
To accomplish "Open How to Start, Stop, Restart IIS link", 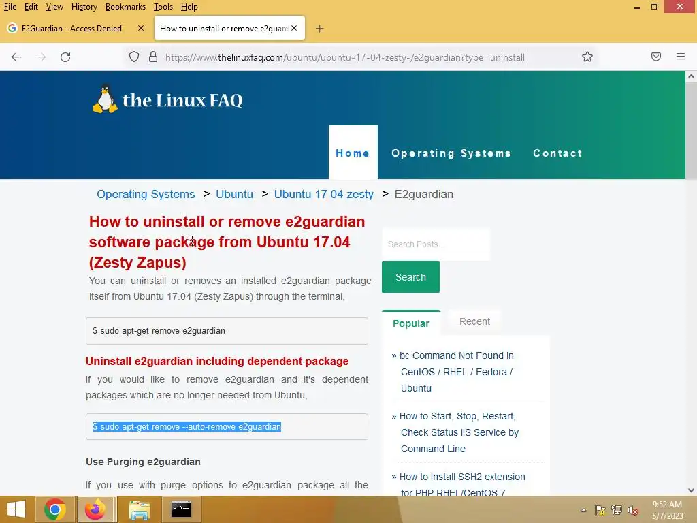I will [x=459, y=432].
